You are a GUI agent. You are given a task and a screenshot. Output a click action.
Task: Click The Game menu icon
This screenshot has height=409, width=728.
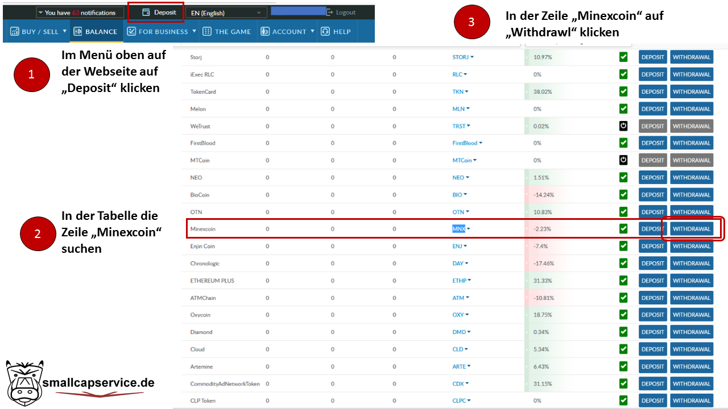(207, 32)
